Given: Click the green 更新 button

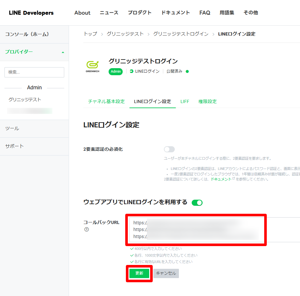Looking at the screenshot, I should click(x=139, y=273).
